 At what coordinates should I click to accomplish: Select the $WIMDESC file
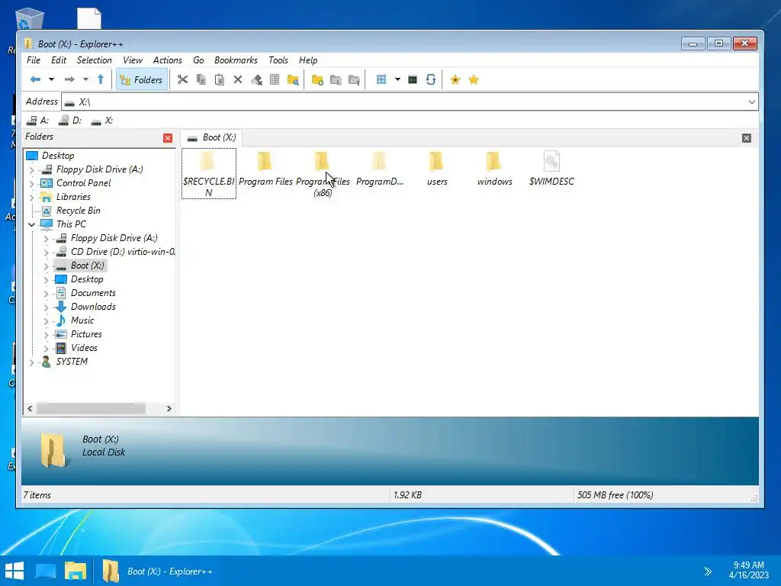click(551, 169)
